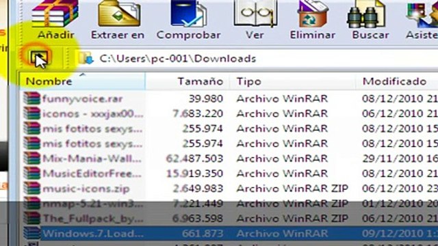
Task: Sort by Tamaño column header
Action: [188, 81]
